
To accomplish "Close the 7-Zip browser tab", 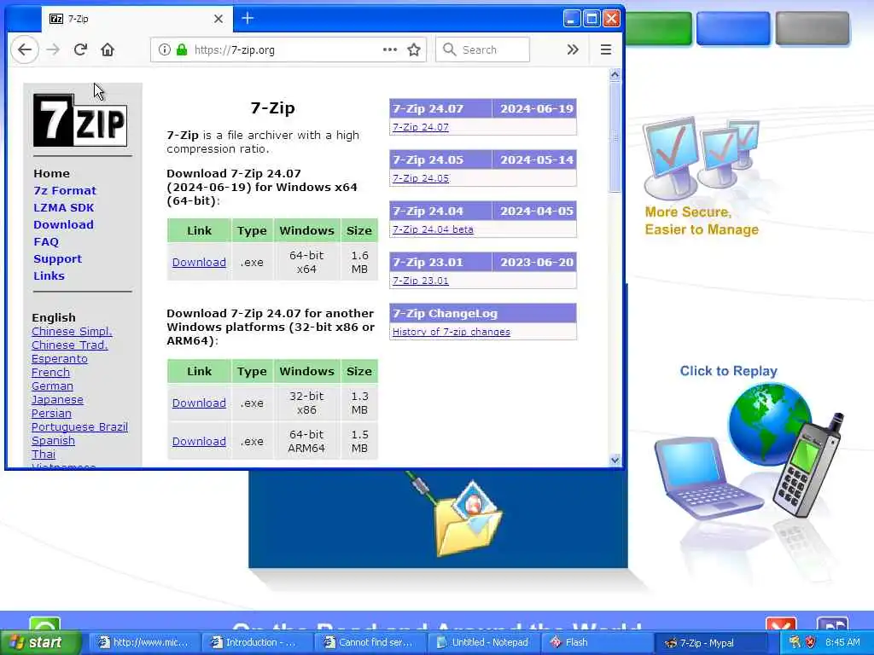I will point(218,19).
